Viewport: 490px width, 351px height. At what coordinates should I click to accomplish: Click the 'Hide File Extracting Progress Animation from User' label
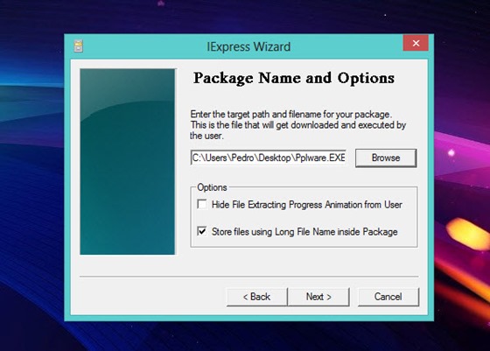(306, 205)
